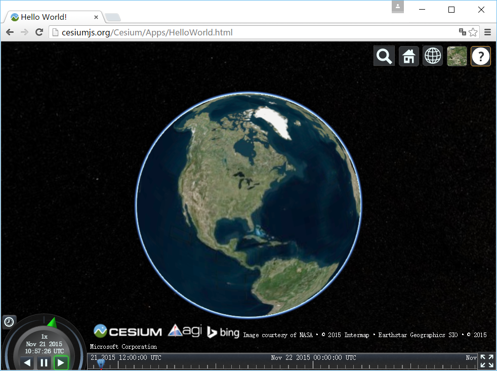Image resolution: width=497 pixels, height=371 pixels.
Task: Click the green speed shuttle ring pointer
Action: coord(52,322)
